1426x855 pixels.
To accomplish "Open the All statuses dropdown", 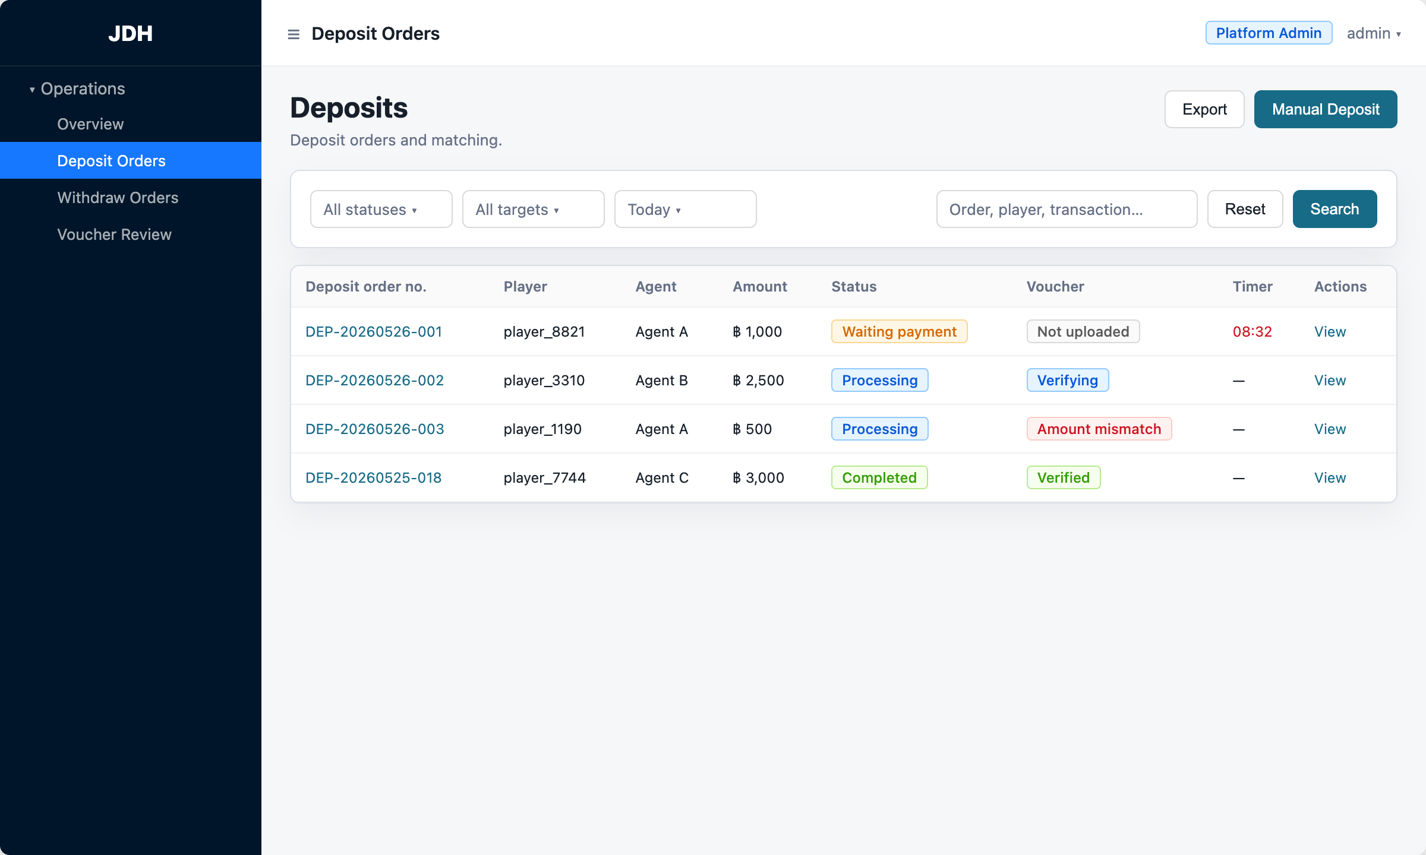I will click(x=381, y=209).
